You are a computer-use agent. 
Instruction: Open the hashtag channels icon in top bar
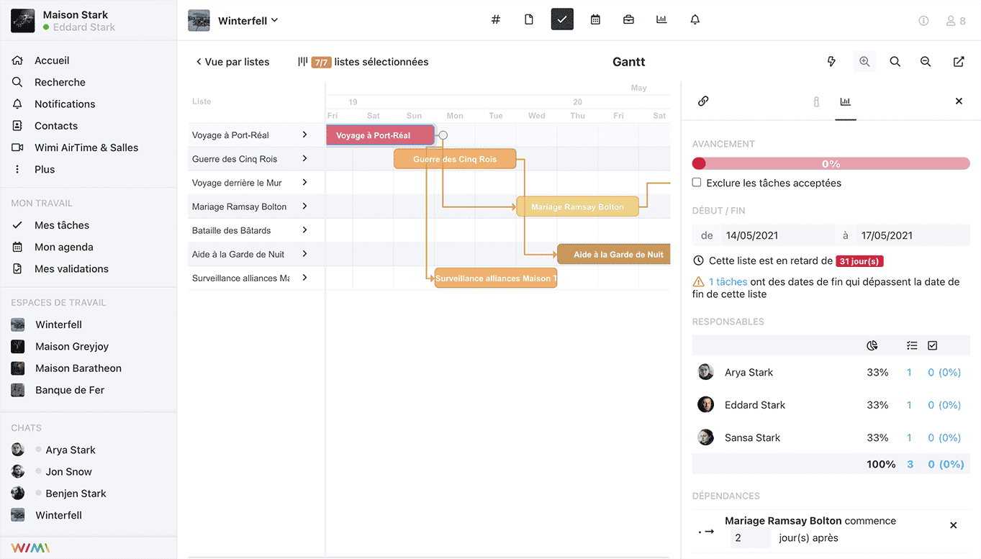[x=495, y=20]
